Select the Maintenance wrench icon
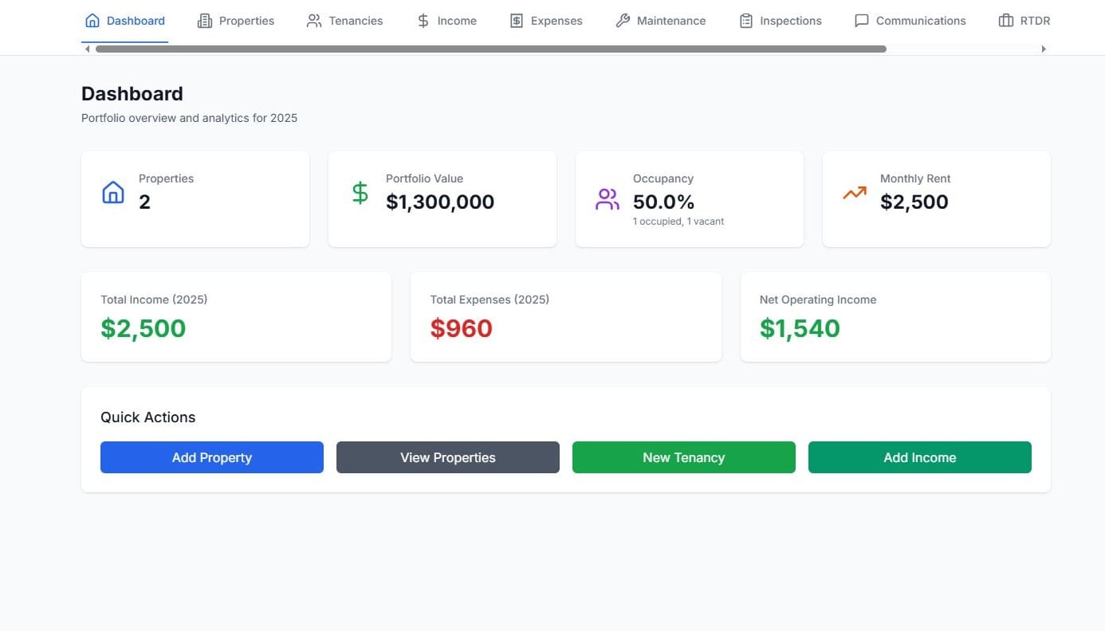The image size is (1105, 631). [x=621, y=20]
